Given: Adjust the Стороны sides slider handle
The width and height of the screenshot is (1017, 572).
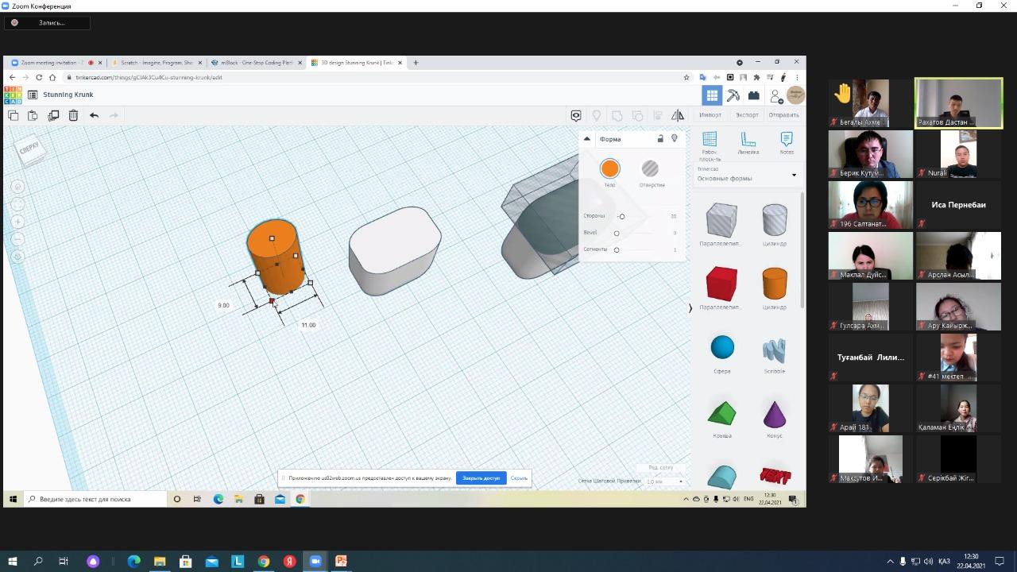Looking at the screenshot, I should pyautogui.click(x=621, y=216).
